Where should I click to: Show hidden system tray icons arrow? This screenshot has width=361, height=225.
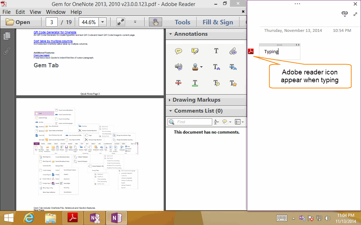[x=293, y=218]
